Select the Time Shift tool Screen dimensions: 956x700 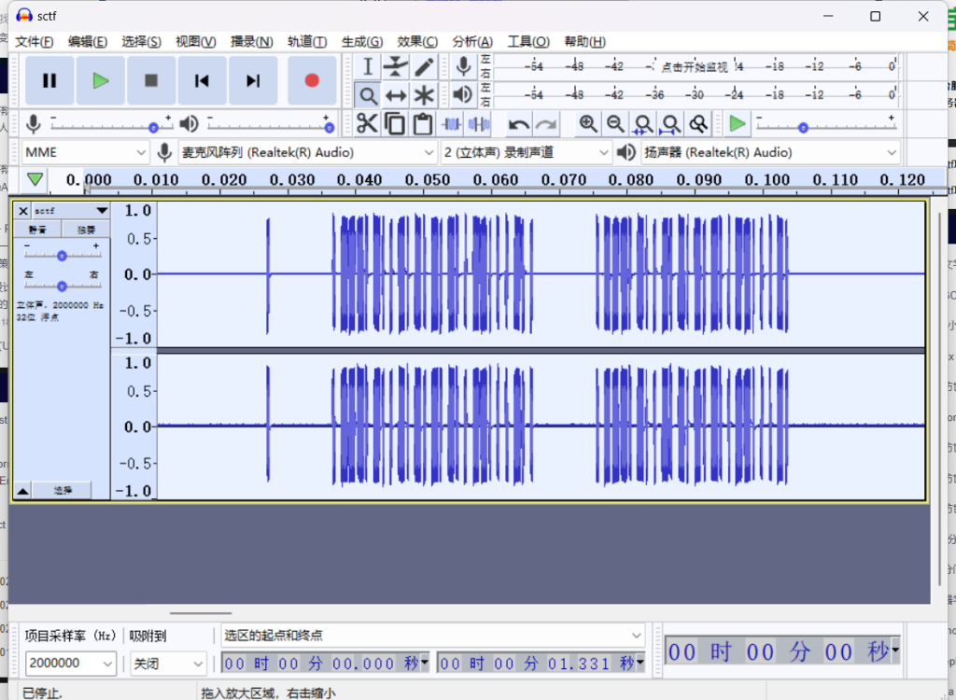click(x=396, y=95)
